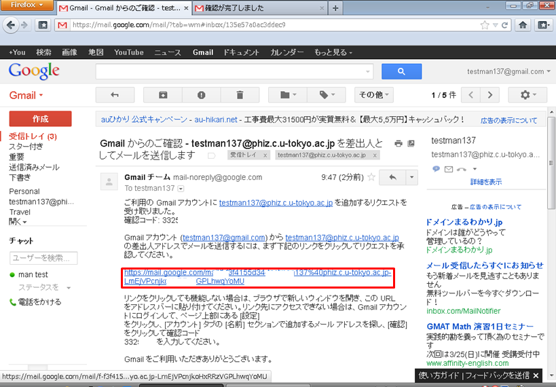
Task: Expand もっと見る in the Google bar
Action: click(333, 52)
